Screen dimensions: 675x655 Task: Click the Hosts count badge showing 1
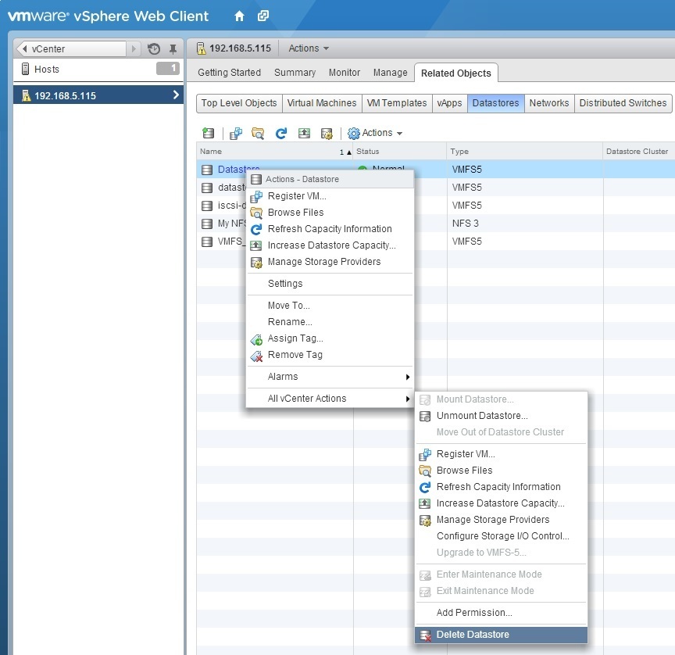[168, 69]
